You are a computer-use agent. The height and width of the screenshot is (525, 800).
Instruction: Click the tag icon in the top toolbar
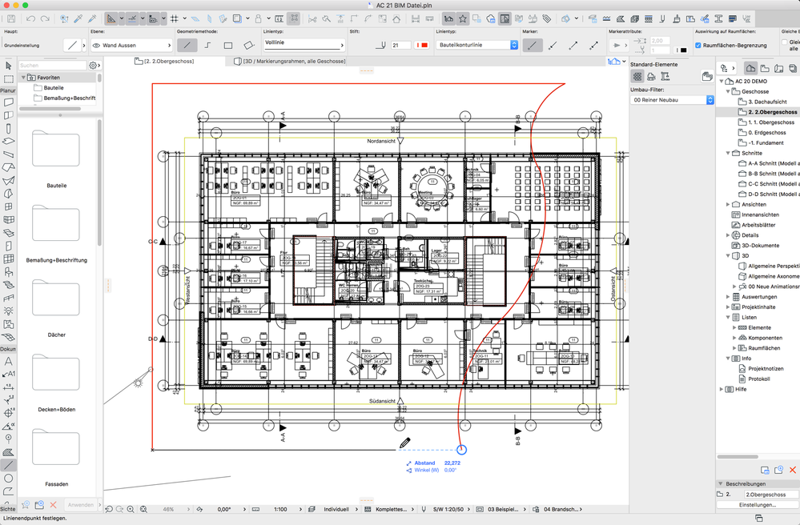click(x=546, y=19)
